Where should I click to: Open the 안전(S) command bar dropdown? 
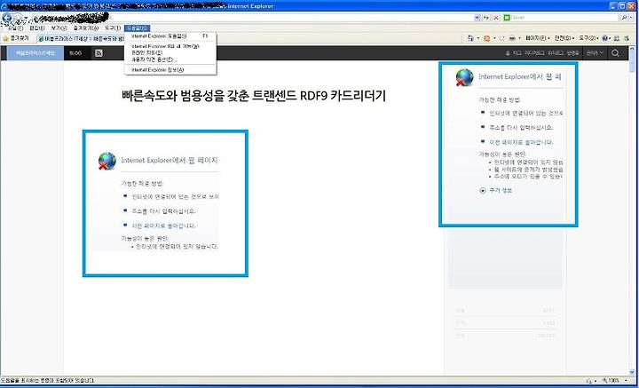(x=564, y=38)
